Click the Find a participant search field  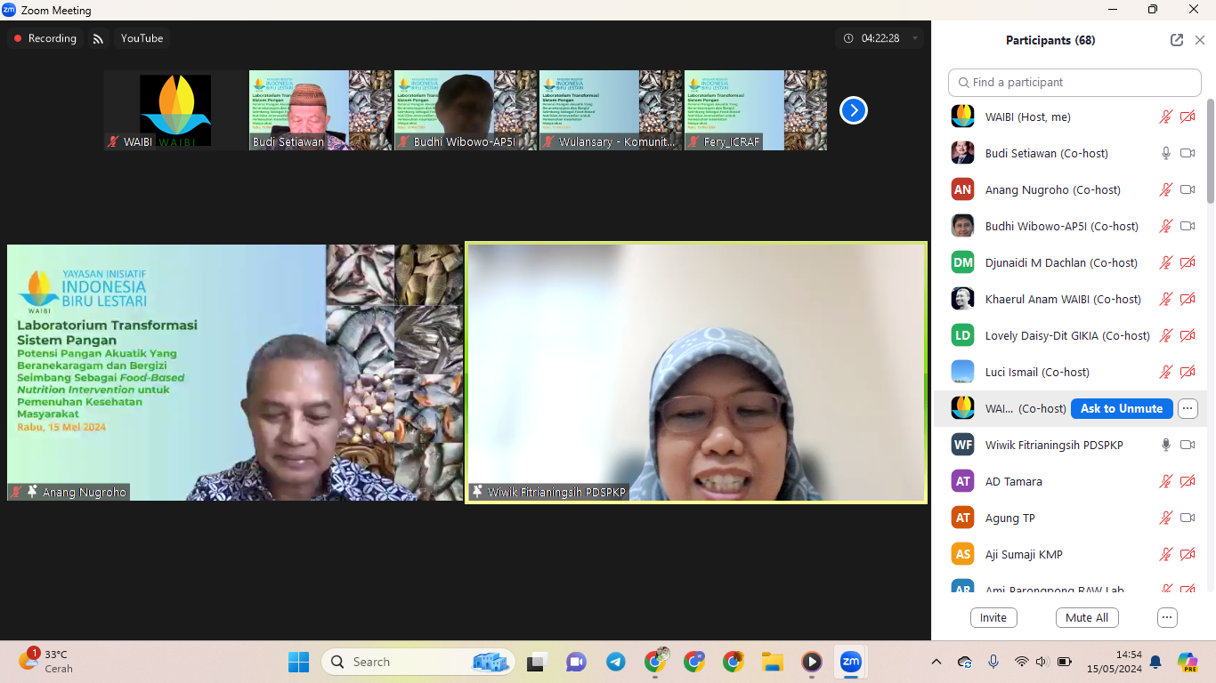click(1074, 82)
